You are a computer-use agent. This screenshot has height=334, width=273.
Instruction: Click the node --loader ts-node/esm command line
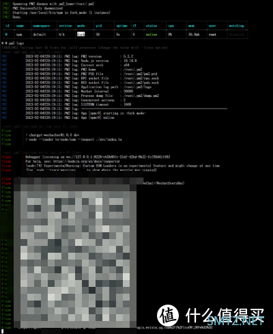click(74, 139)
